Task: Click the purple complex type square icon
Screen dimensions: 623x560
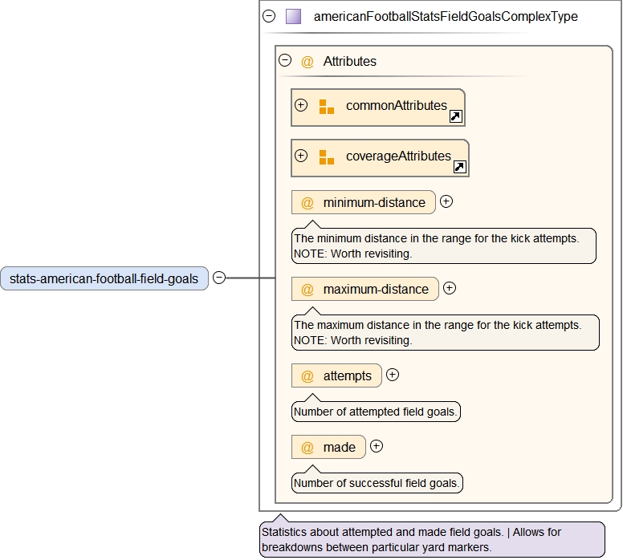Action: pos(294,16)
